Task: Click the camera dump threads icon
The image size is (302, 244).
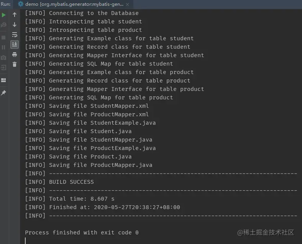Action: pos(3,58)
